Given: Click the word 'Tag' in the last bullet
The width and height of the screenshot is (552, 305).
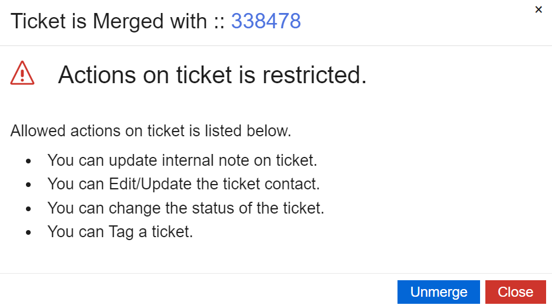Looking at the screenshot, I should [x=121, y=232].
